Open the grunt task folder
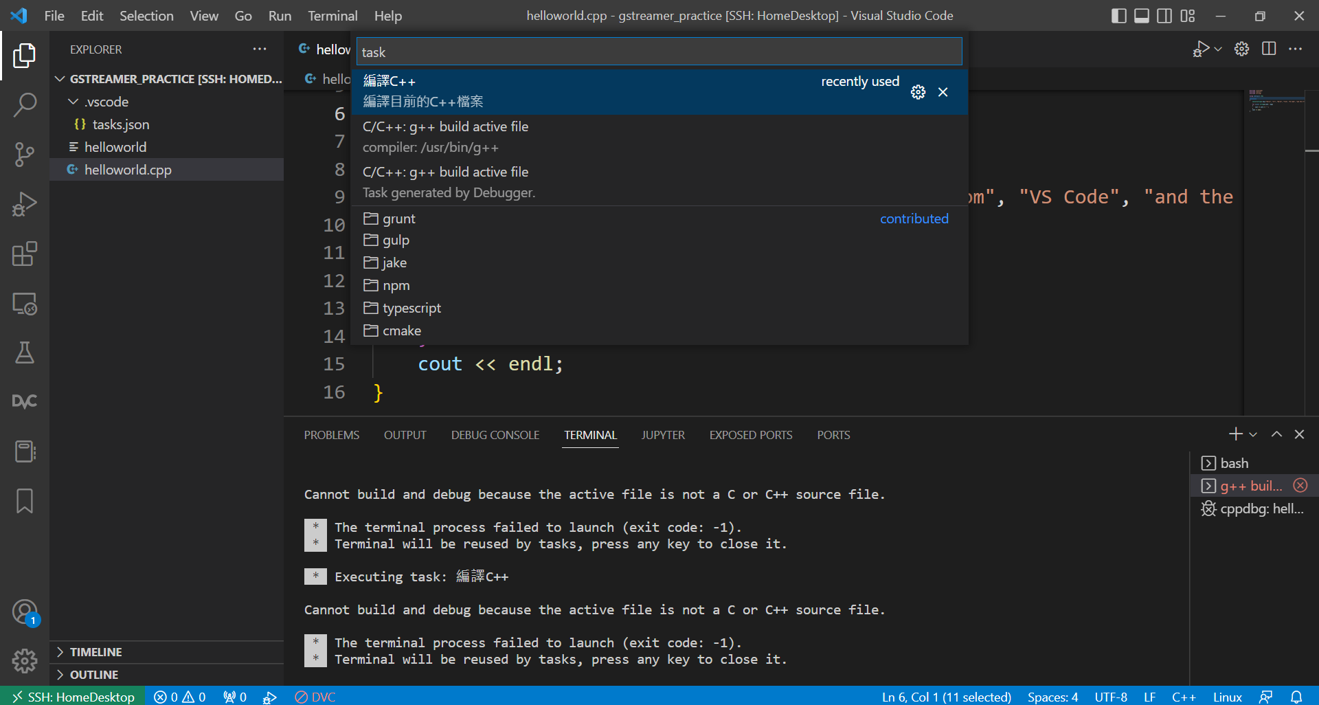This screenshot has height=705, width=1319. [x=659, y=219]
